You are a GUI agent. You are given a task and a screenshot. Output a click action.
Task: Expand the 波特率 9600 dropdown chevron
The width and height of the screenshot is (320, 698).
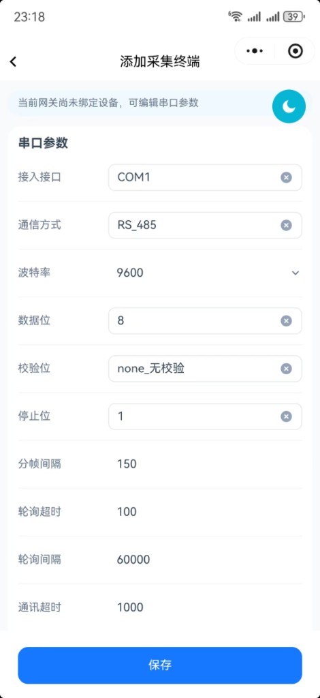295,273
